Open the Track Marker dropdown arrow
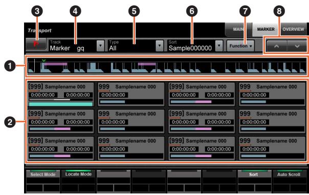Image resolution: width=309 pixels, height=195 pixels. pos(100,46)
